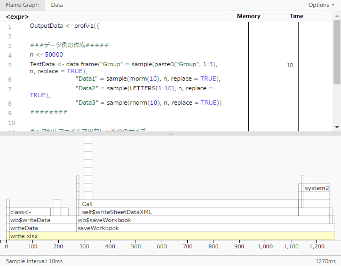The image size is (341, 267).
Task: Click the Sample Interval: 10ms status text
Action: click(34, 261)
